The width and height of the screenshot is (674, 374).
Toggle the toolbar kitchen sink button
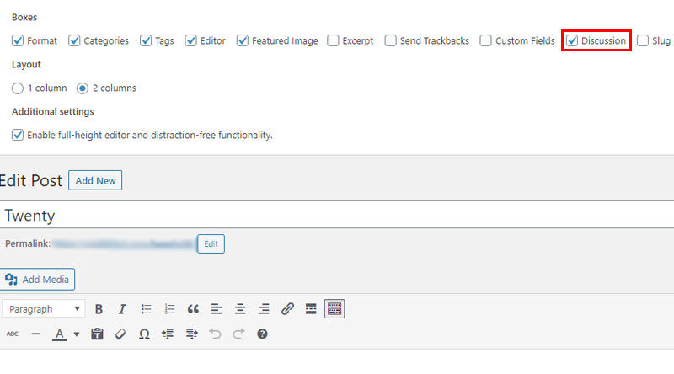click(334, 309)
